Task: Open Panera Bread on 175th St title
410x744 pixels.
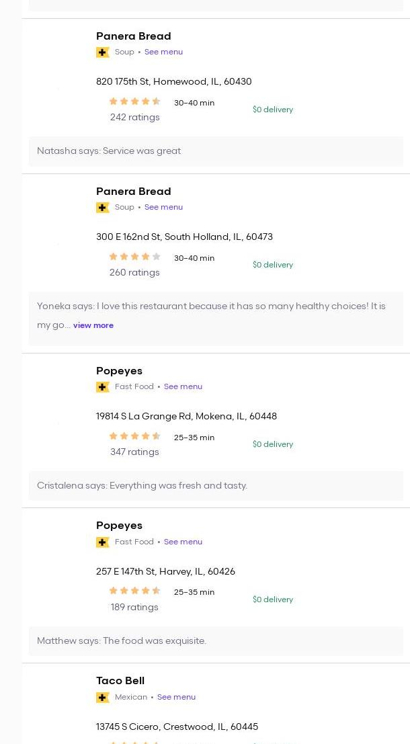Action: tap(133, 36)
